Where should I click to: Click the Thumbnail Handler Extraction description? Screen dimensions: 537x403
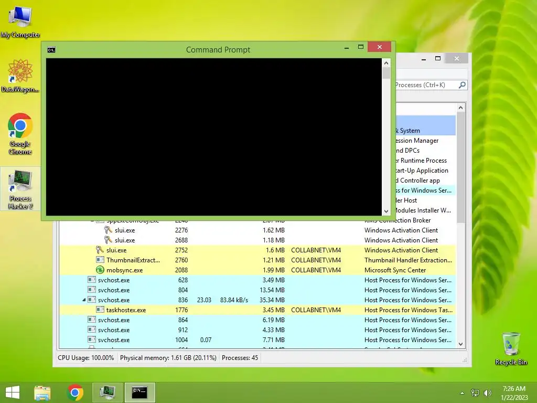(x=408, y=260)
